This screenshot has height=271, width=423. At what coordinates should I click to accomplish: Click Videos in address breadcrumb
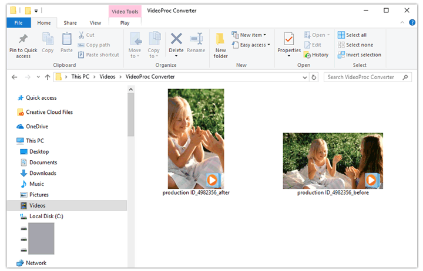(x=108, y=77)
